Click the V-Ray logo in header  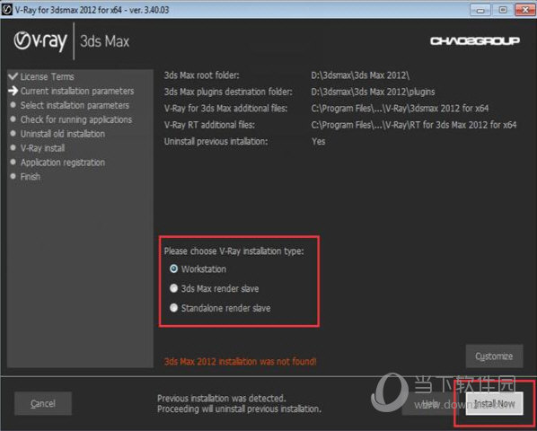point(40,41)
